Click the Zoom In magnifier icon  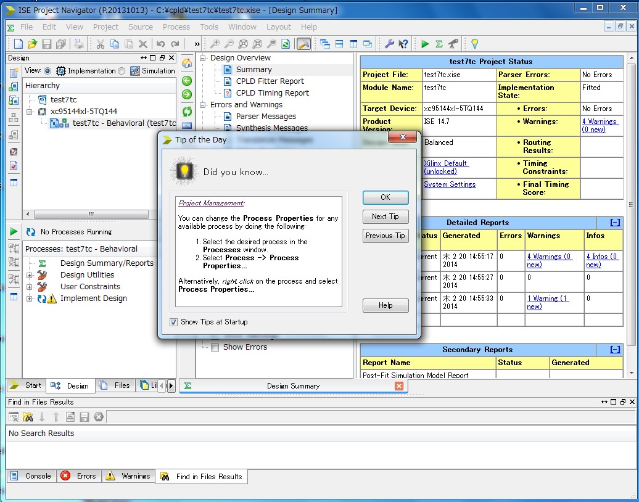pos(215,44)
